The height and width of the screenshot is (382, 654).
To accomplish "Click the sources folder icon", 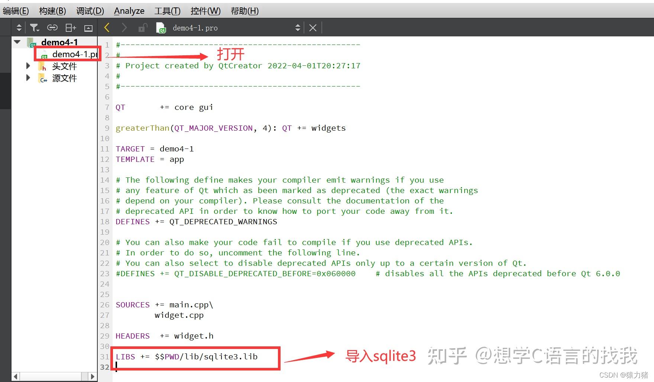I will (x=42, y=78).
